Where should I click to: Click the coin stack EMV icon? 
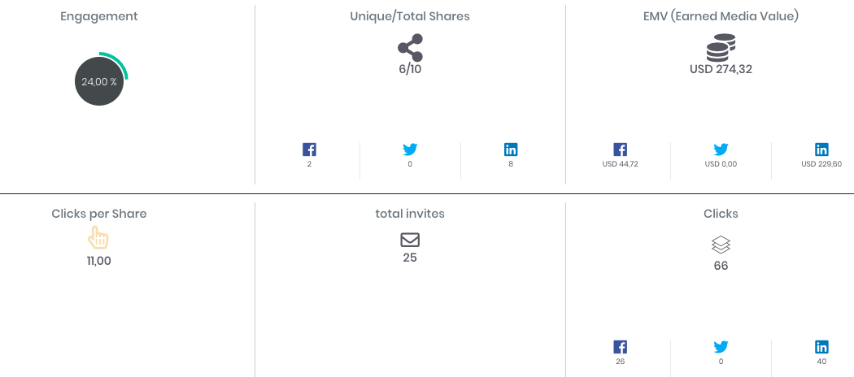point(721,48)
